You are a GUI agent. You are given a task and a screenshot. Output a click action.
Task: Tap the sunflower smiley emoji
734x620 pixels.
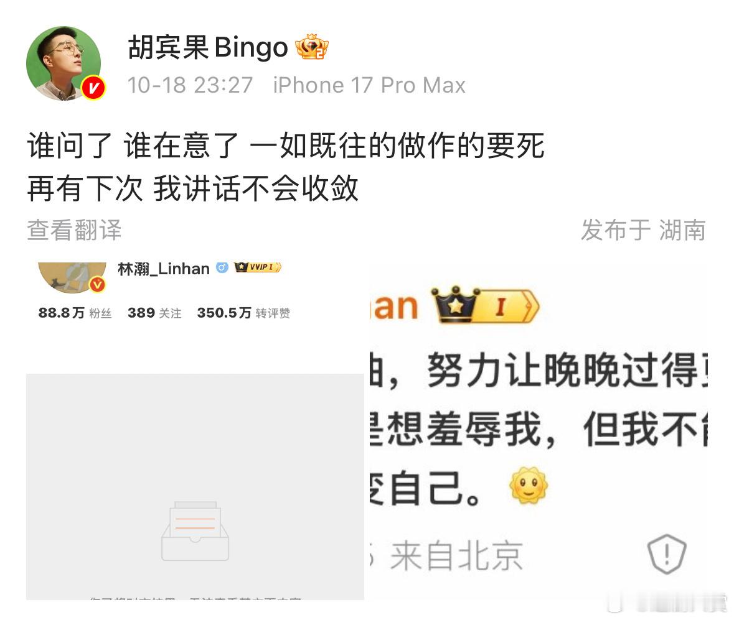tap(529, 485)
